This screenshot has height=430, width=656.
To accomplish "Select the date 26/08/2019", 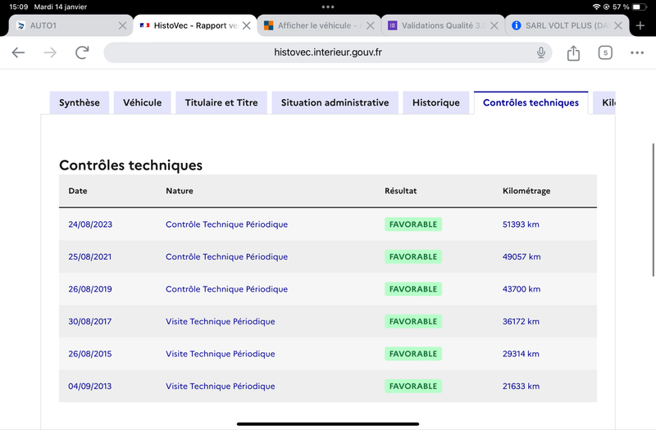I will [x=90, y=289].
